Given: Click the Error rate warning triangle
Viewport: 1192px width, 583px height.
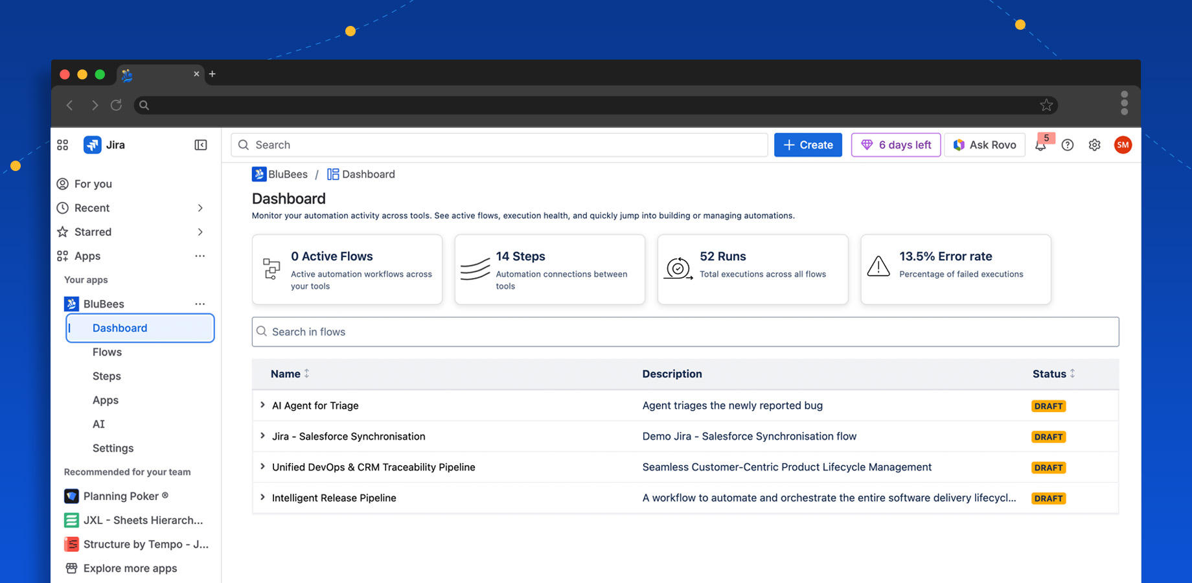Looking at the screenshot, I should 878,266.
